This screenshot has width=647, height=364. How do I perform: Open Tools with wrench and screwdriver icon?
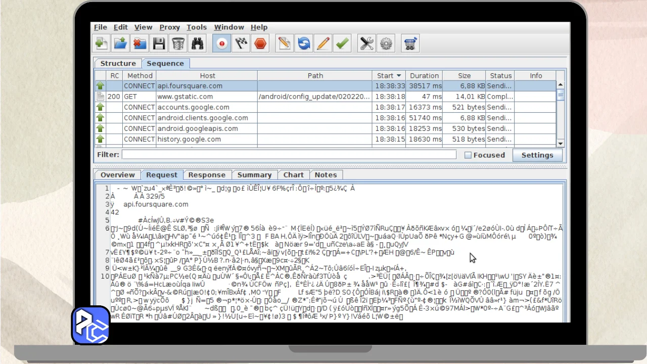(367, 44)
